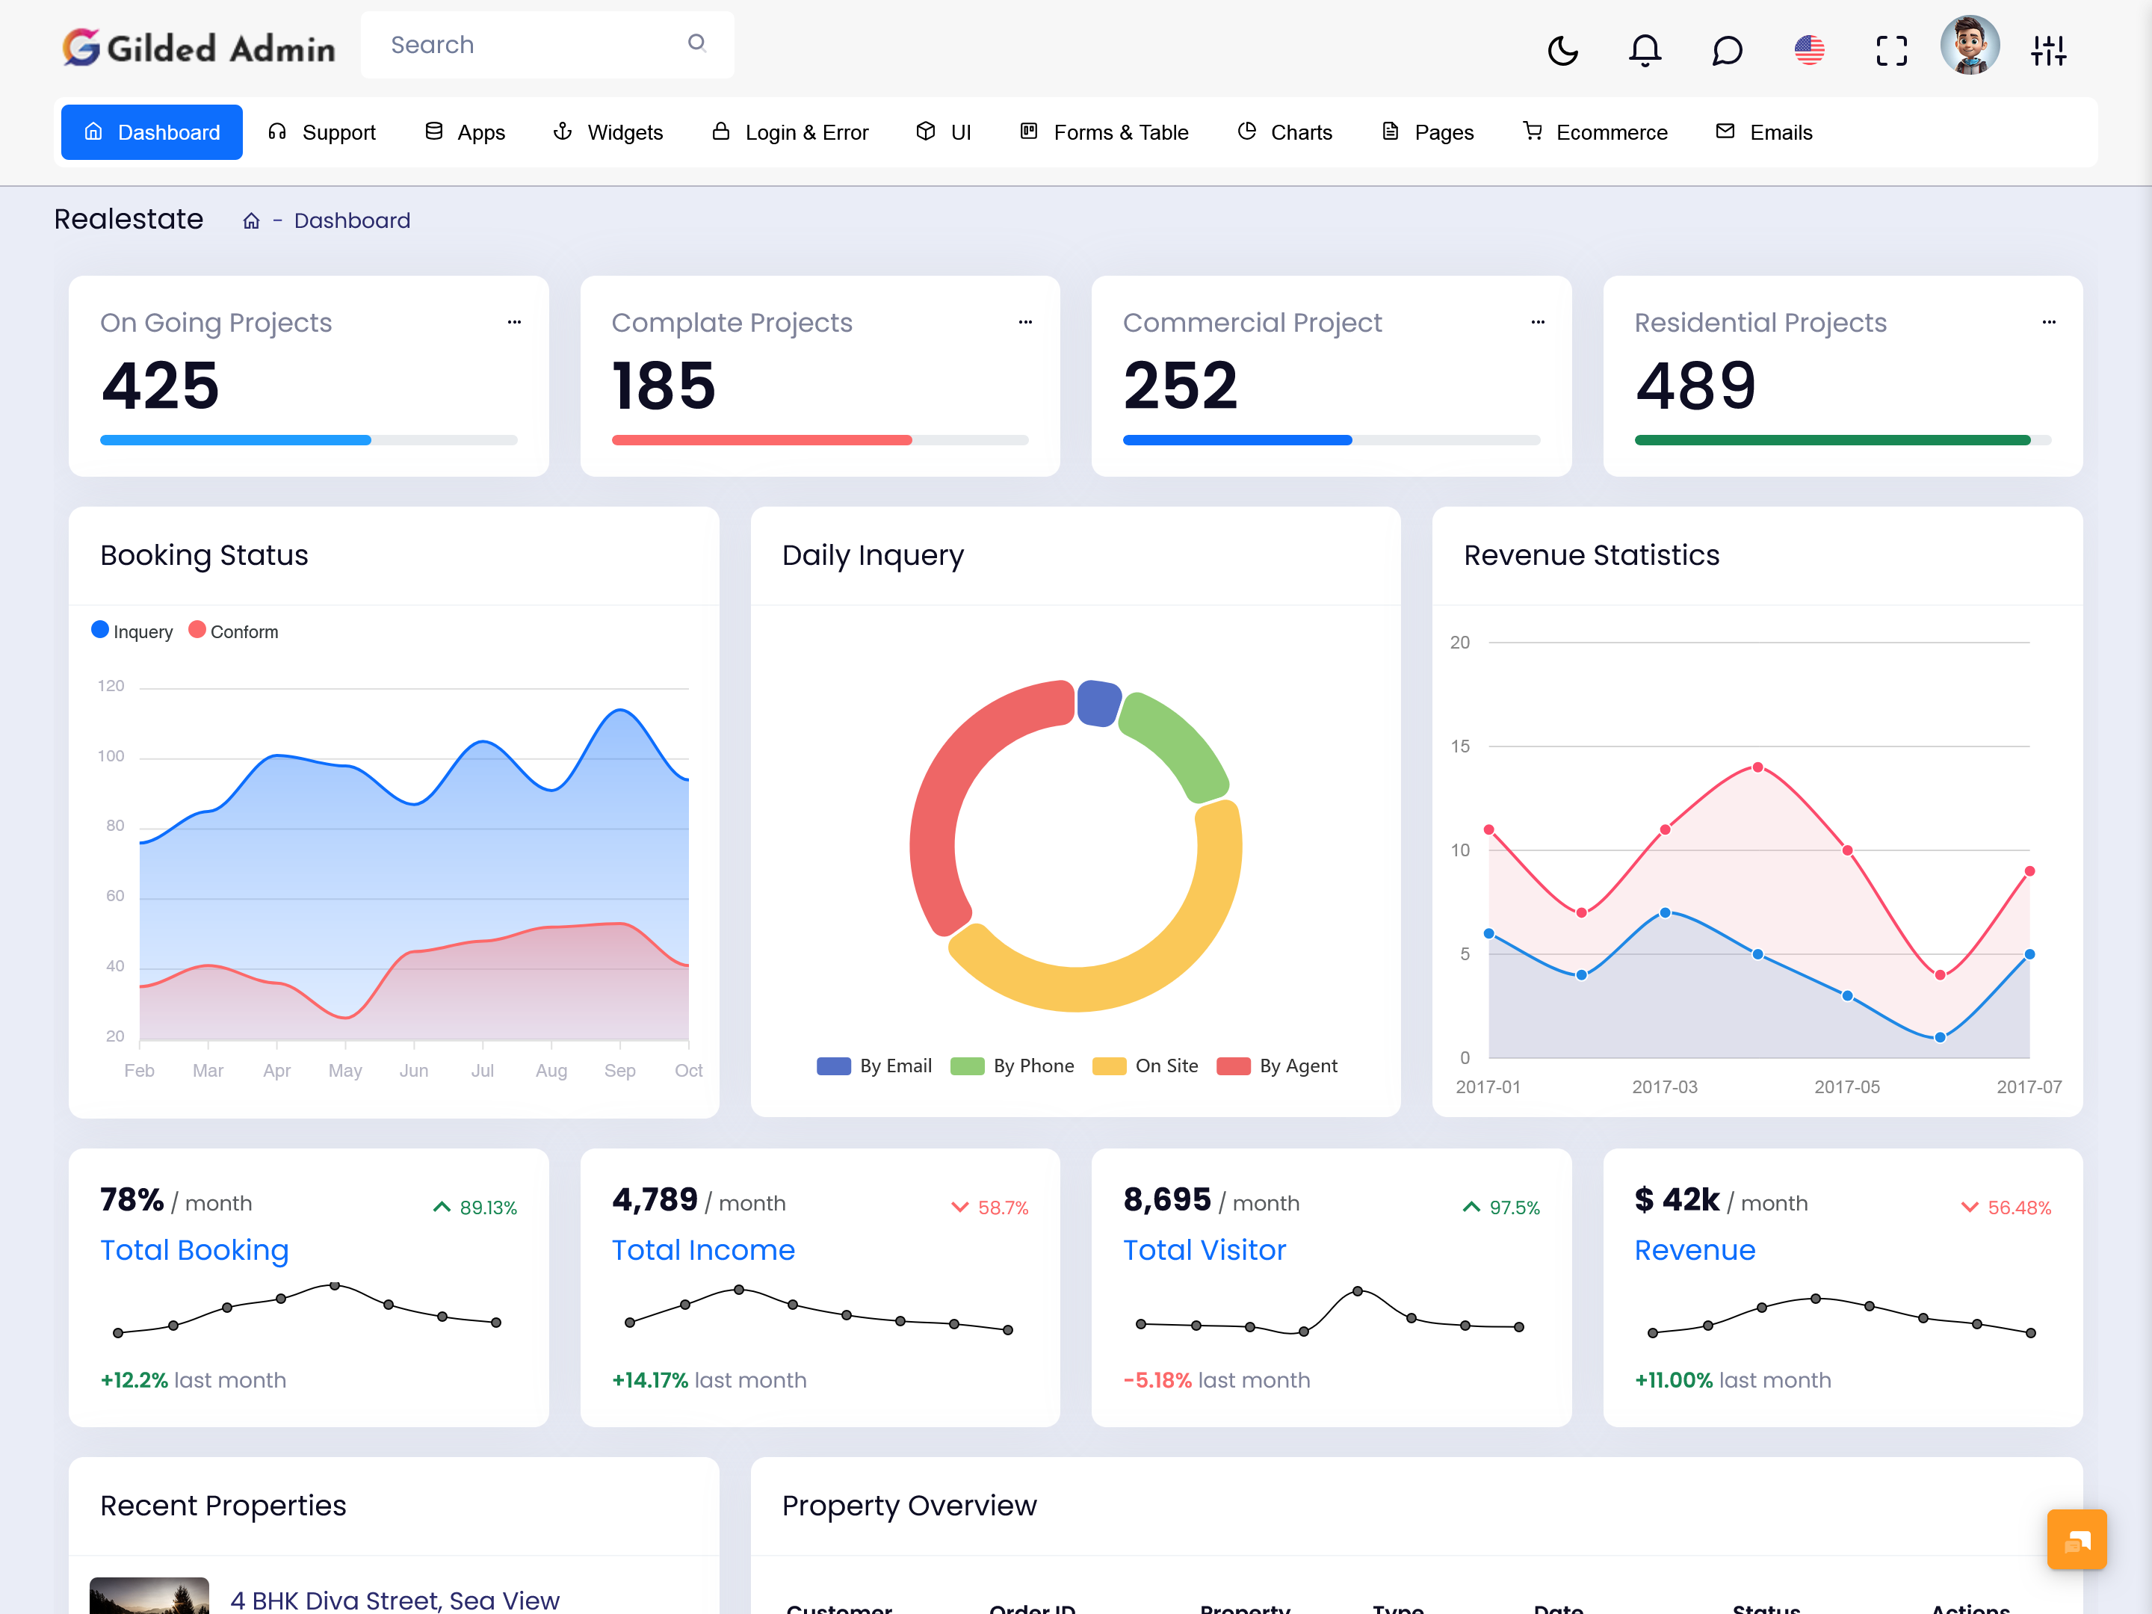2152x1614 pixels.
Task: Click blue By Email donut segment
Action: pos(1098,702)
